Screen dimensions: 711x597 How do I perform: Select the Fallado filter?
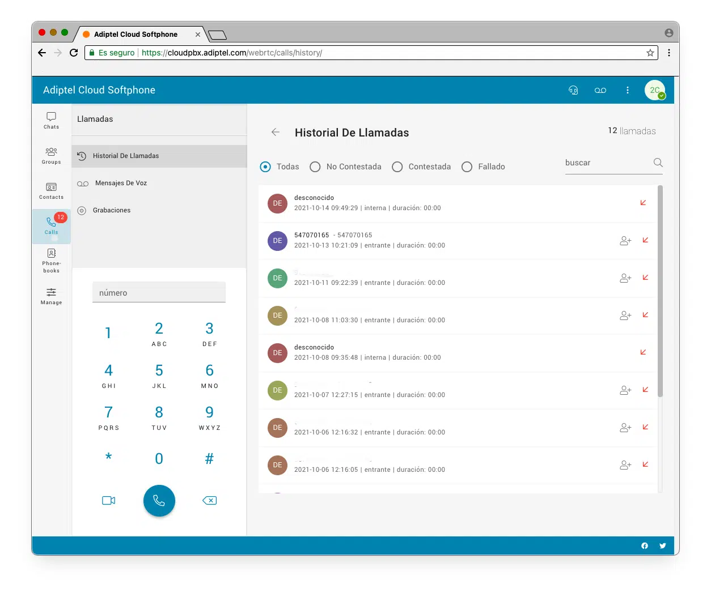click(483, 167)
